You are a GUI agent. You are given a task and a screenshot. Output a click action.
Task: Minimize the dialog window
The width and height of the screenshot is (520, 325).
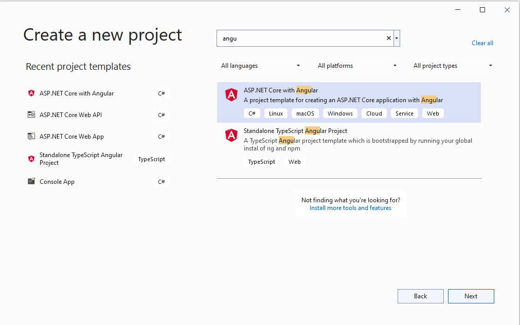tap(458, 10)
